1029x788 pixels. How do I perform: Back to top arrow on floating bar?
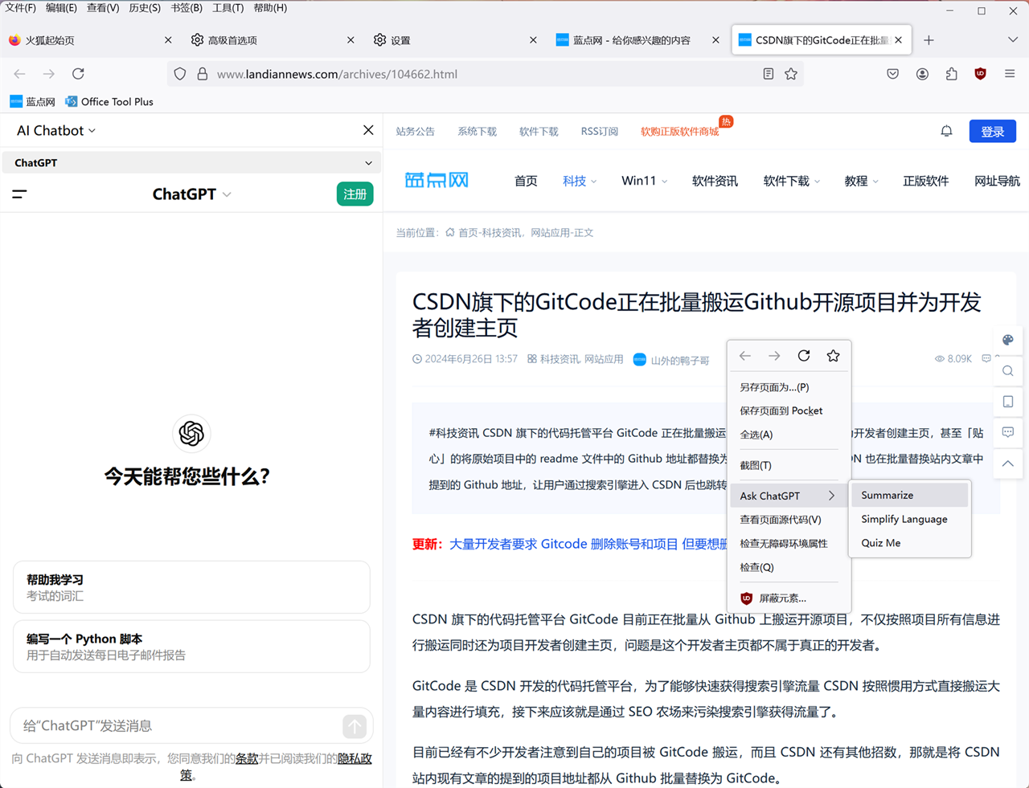pyautogui.click(x=1007, y=463)
